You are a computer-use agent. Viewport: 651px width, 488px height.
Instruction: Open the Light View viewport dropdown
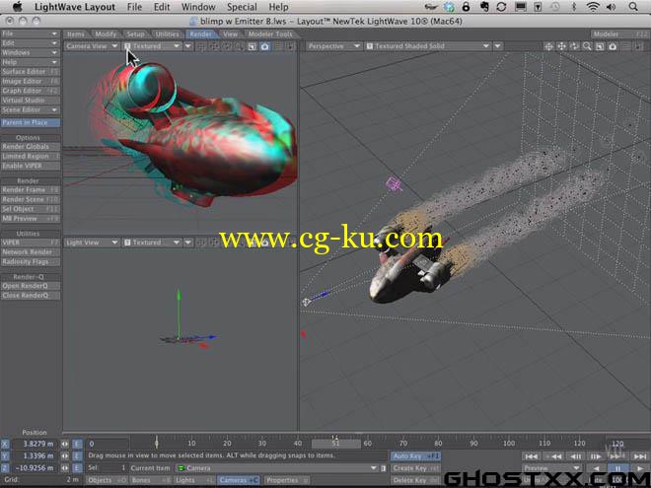(x=92, y=243)
